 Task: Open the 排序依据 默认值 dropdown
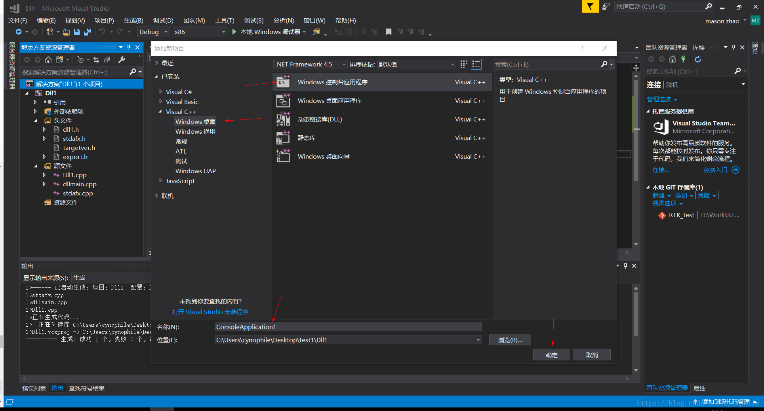pyautogui.click(x=417, y=64)
